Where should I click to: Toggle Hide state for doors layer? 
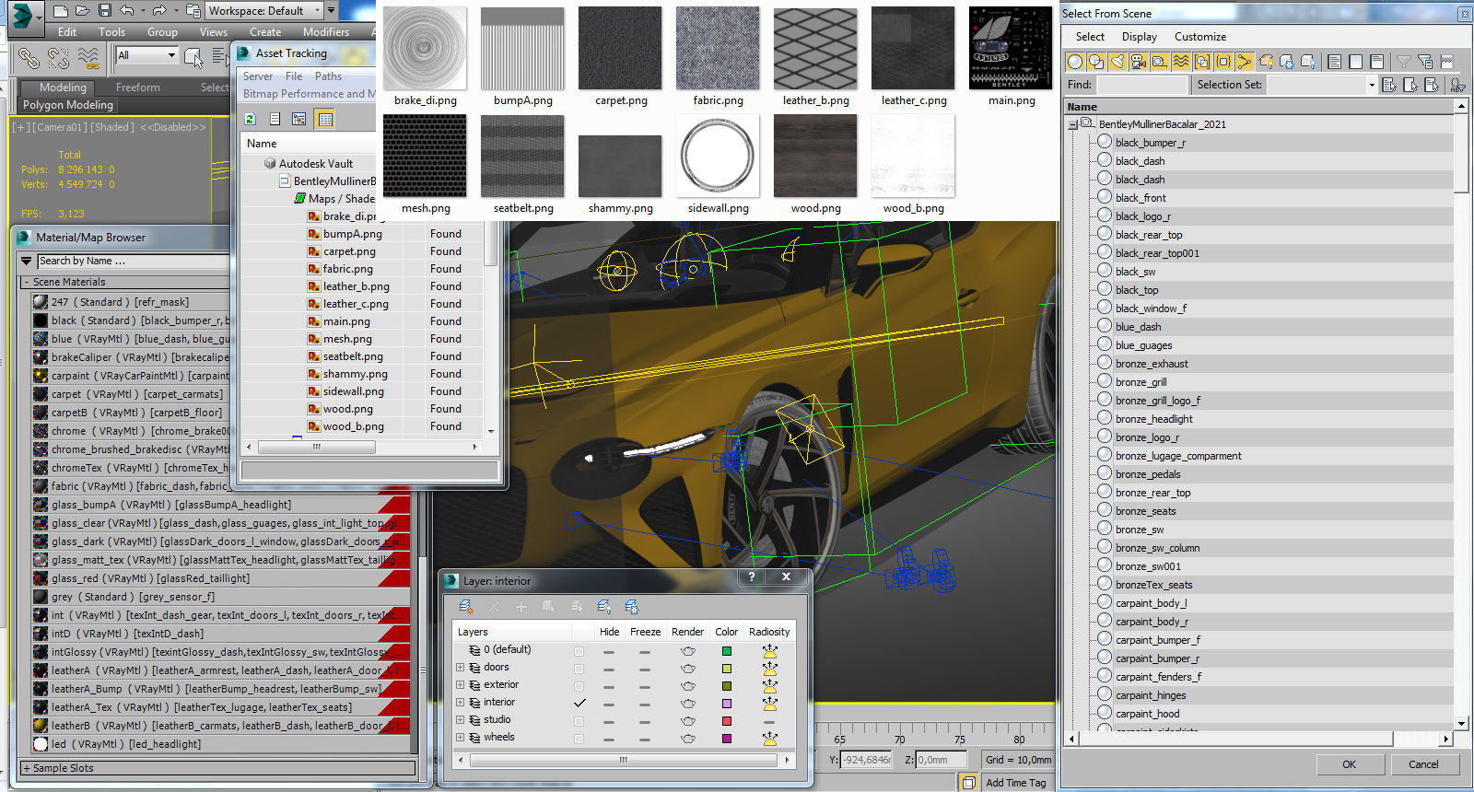pyautogui.click(x=609, y=668)
